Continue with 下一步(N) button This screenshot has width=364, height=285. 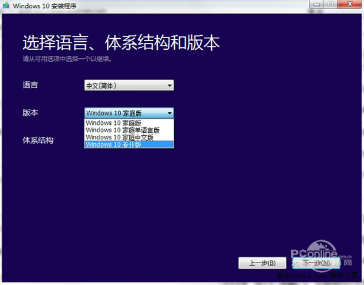[x=316, y=263]
